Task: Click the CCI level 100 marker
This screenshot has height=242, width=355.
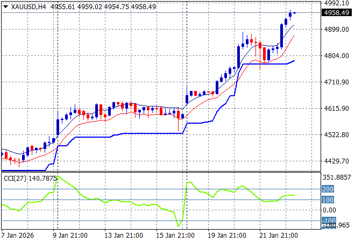Action: [x=328, y=200]
